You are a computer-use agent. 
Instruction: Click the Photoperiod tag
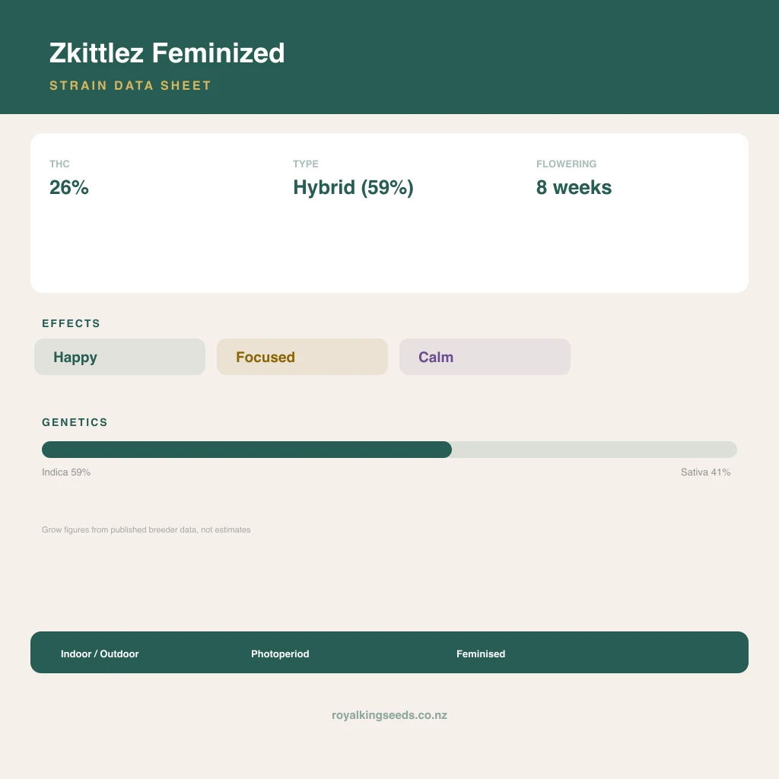280,653
